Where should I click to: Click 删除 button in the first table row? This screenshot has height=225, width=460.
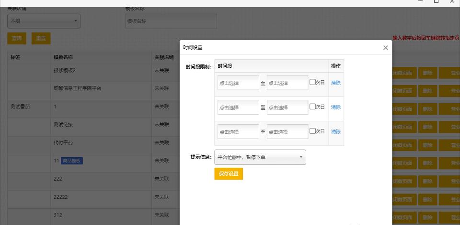click(428, 73)
